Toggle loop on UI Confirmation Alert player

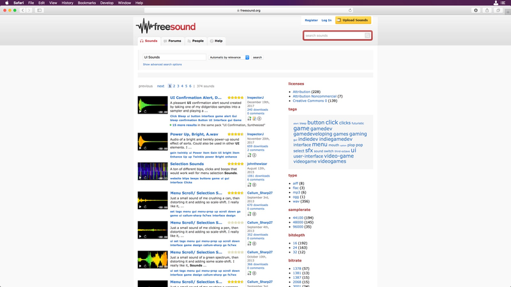pos(145,112)
